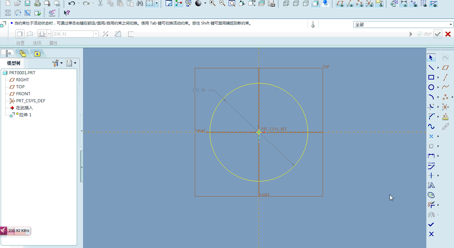The image size is (454, 248).
Task: Click the Cut scissors icon
Action: click(101, 4)
